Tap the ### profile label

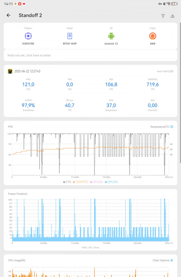click(x=153, y=44)
